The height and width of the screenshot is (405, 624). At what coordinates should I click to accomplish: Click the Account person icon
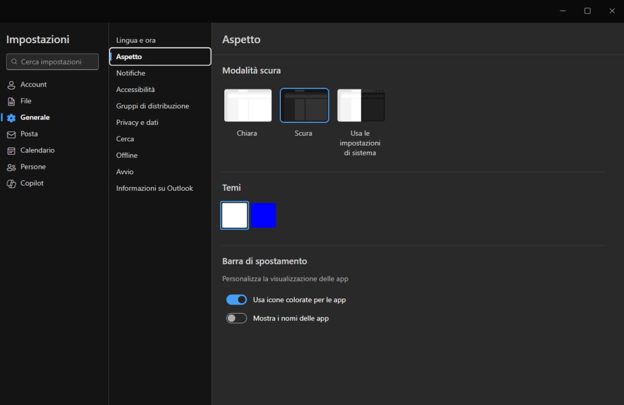point(11,85)
